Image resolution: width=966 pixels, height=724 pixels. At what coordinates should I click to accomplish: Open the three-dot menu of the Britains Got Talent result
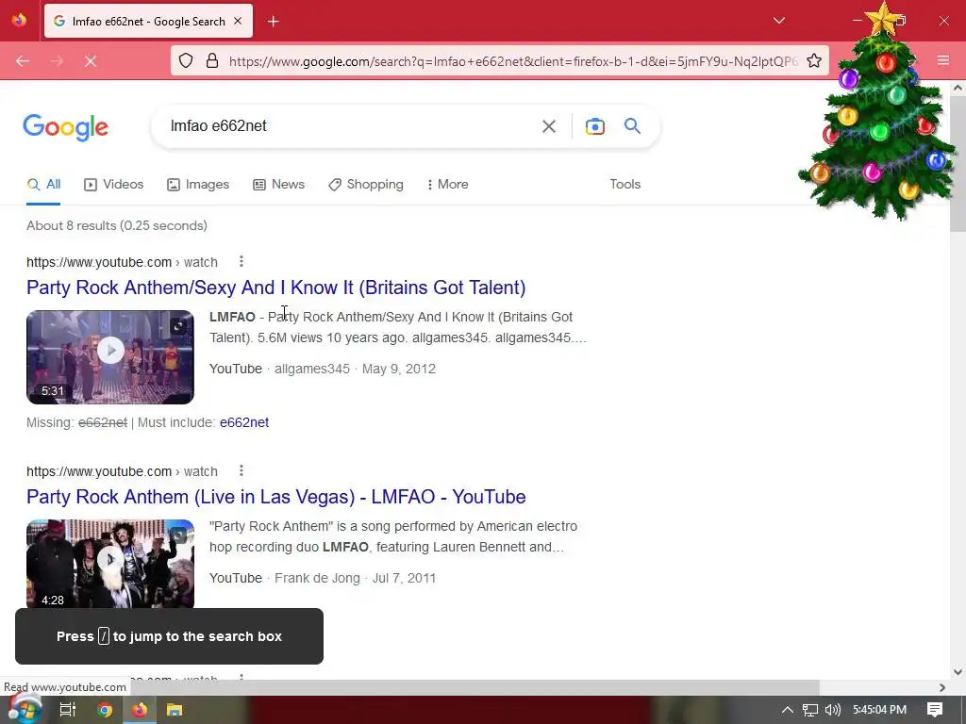[241, 262]
